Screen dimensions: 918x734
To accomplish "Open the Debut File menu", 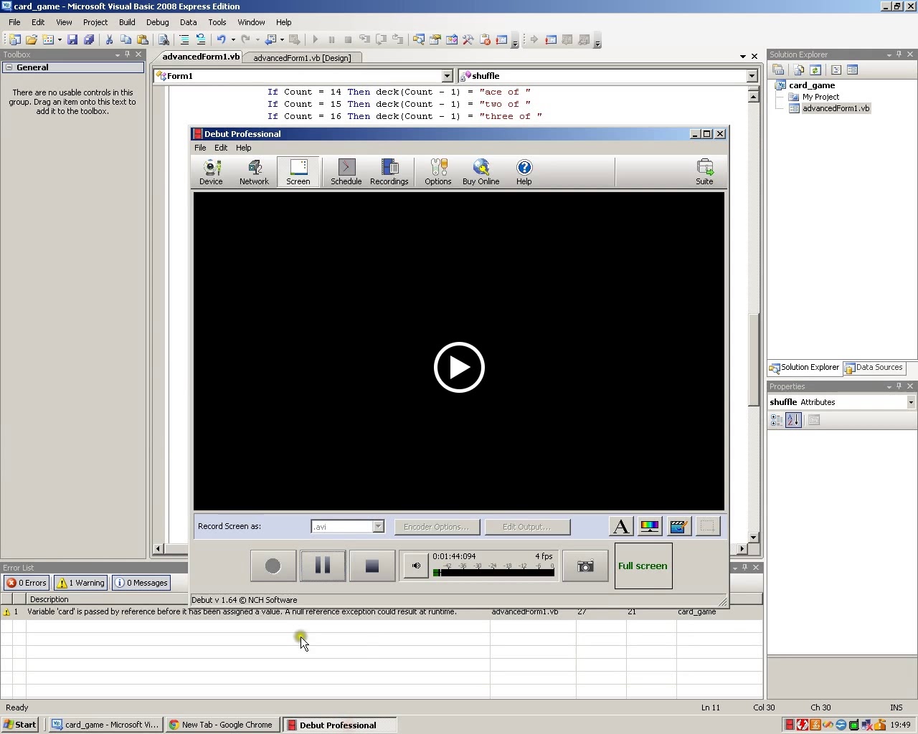I will coord(200,148).
